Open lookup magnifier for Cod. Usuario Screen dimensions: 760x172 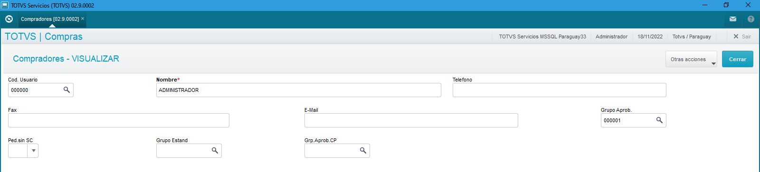66,90
